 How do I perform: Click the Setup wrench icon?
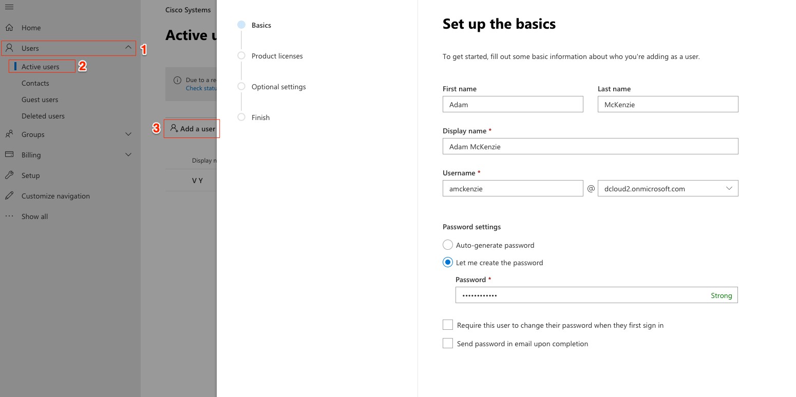pyautogui.click(x=9, y=175)
